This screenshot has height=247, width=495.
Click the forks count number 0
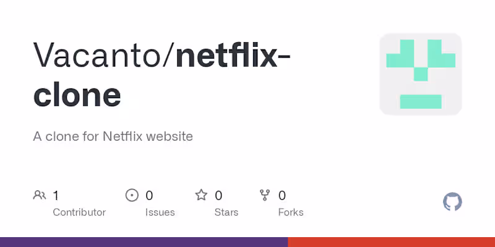(x=282, y=196)
